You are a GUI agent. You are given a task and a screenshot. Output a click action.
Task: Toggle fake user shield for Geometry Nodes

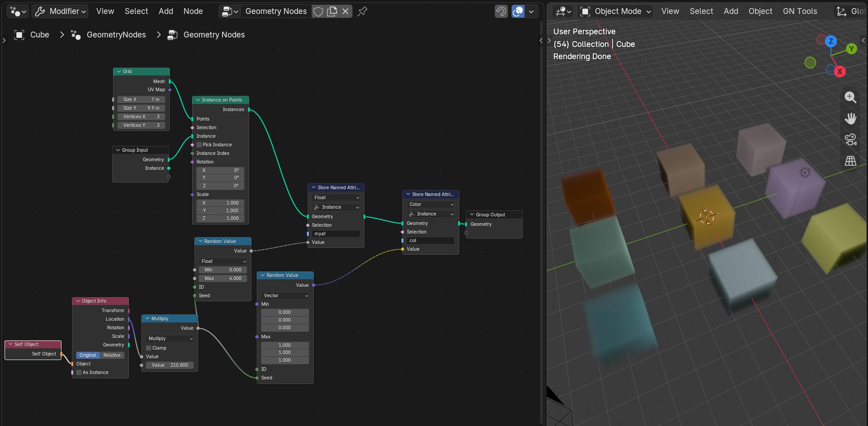[x=318, y=11]
